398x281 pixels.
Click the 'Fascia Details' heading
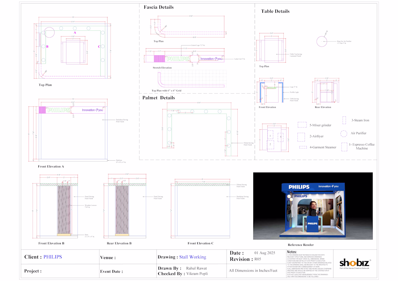[158, 7]
